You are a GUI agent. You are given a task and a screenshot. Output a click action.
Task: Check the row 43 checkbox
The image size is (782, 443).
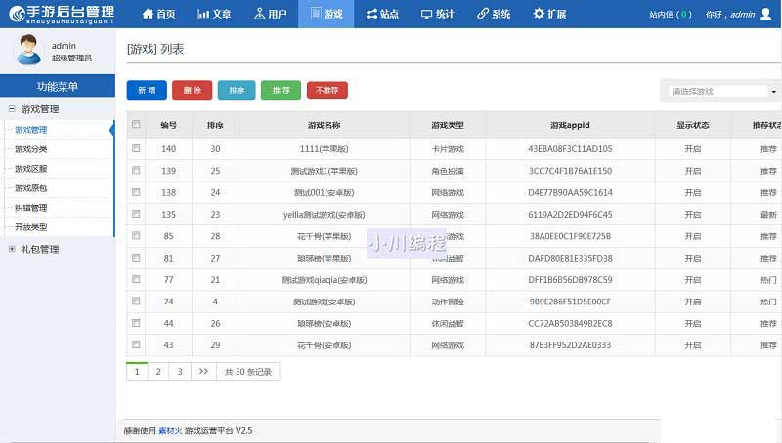coord(136,344)
